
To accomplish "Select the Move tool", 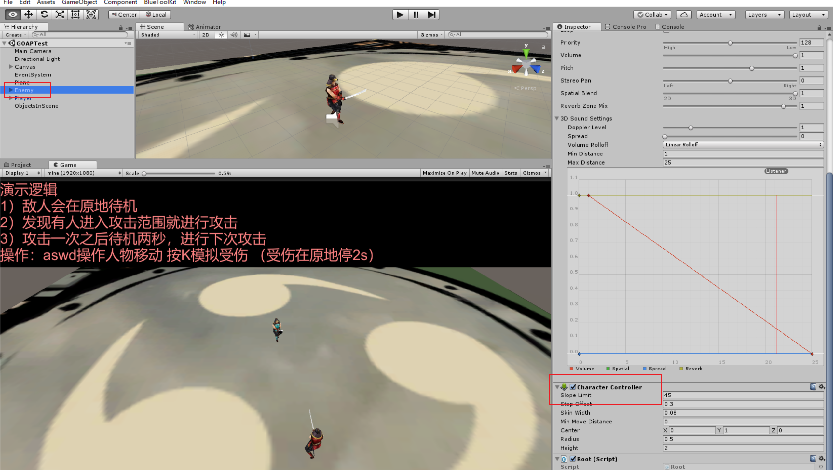I will [28, 15].
